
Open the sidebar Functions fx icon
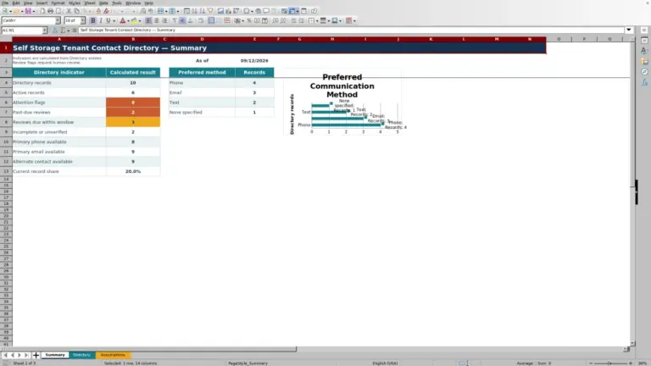644,82
